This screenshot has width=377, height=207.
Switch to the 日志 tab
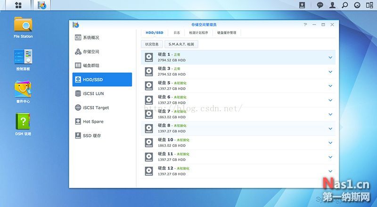pos(177,33)
